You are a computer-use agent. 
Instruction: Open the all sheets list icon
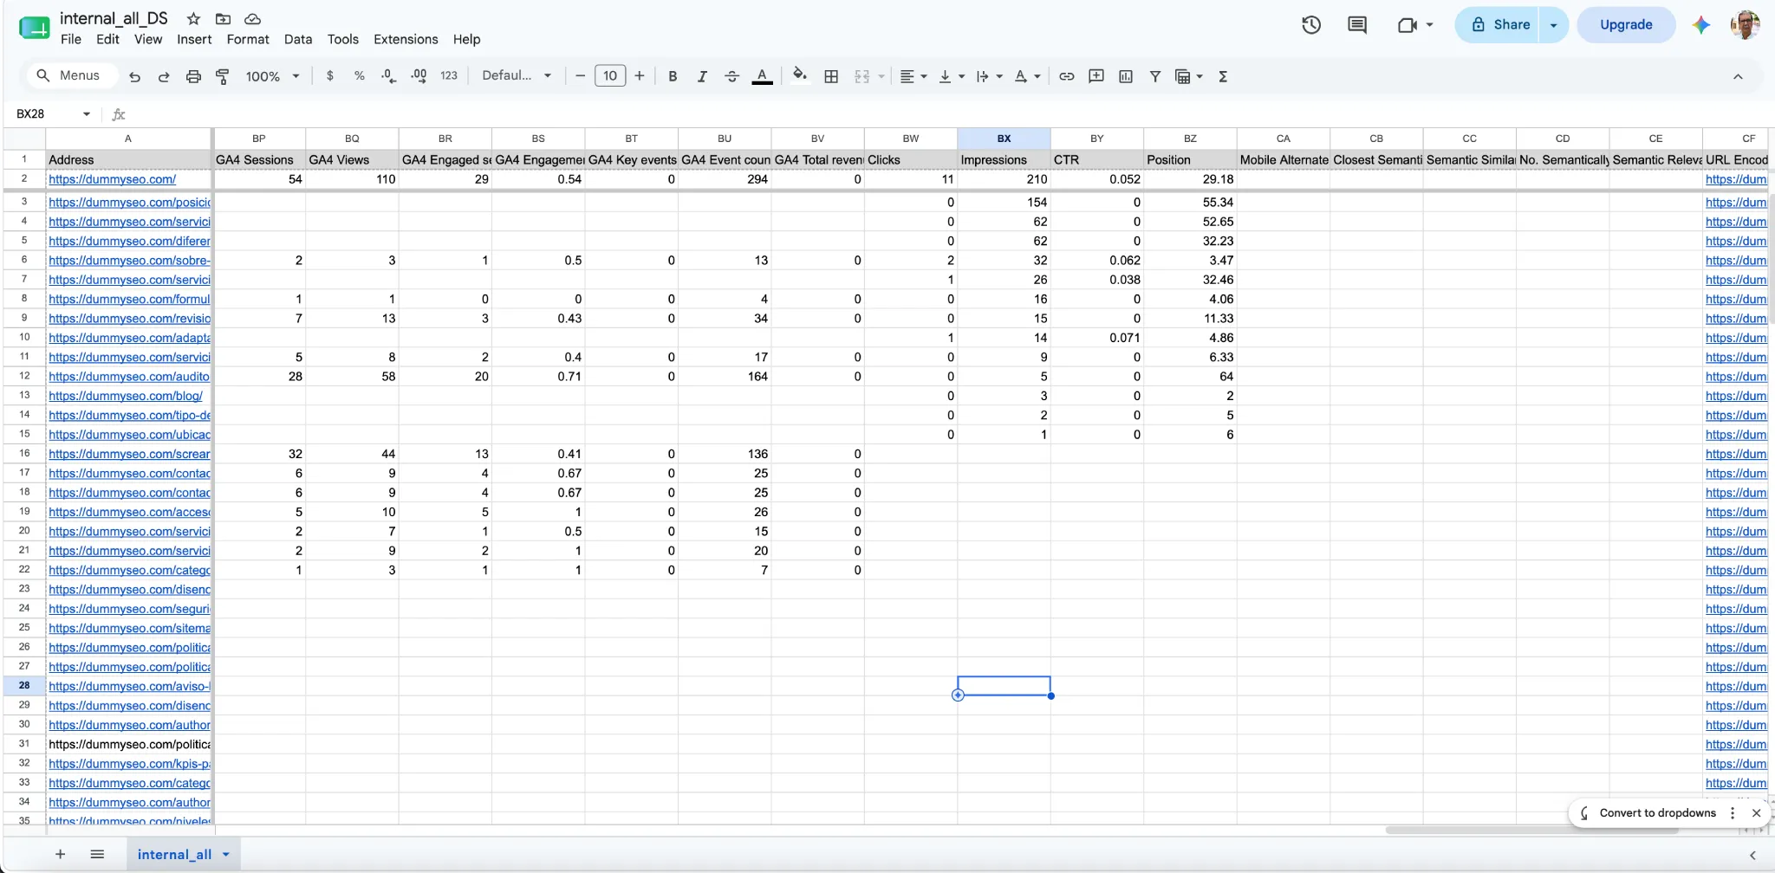97,854
